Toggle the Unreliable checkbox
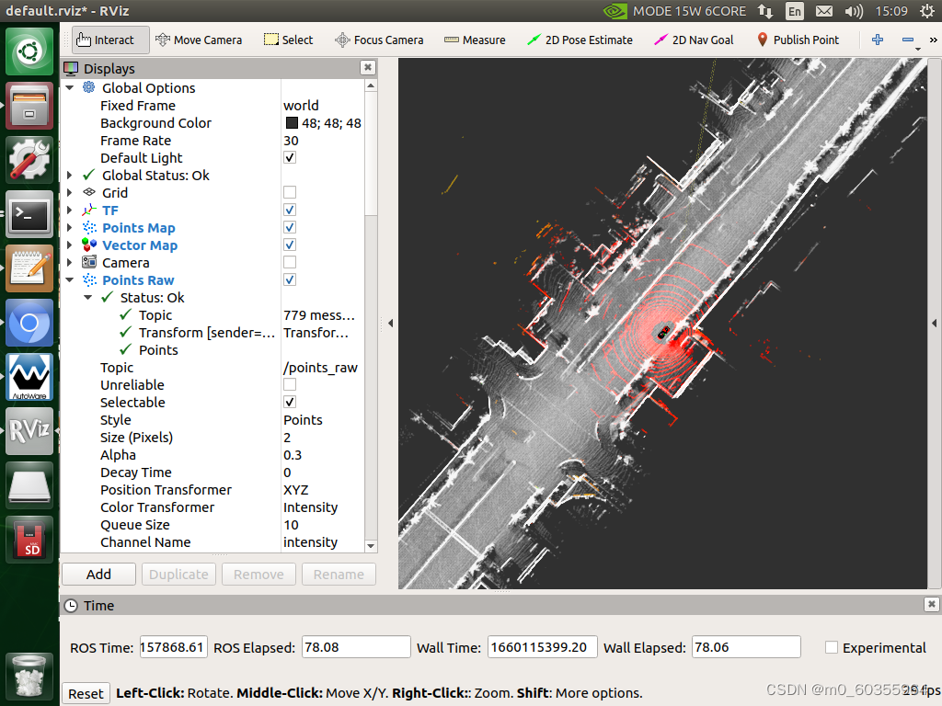The width and height of the screenshot is (942, 706). tap(290, 384)
